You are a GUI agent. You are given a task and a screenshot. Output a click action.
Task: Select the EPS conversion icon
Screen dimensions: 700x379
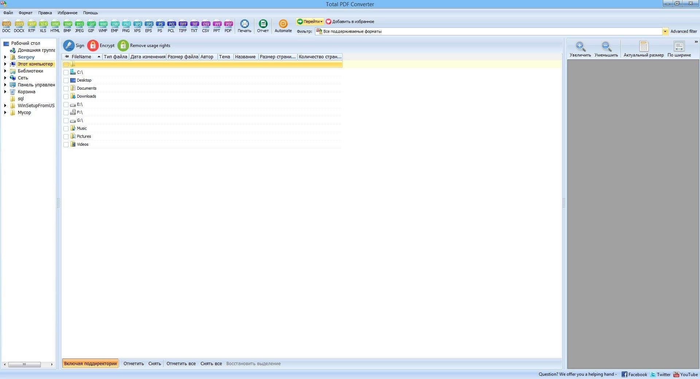pos(149,26)
